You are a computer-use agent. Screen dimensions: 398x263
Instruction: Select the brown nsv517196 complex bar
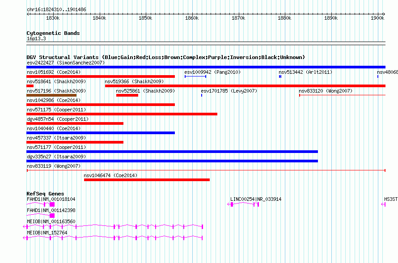tap(51, 95)
